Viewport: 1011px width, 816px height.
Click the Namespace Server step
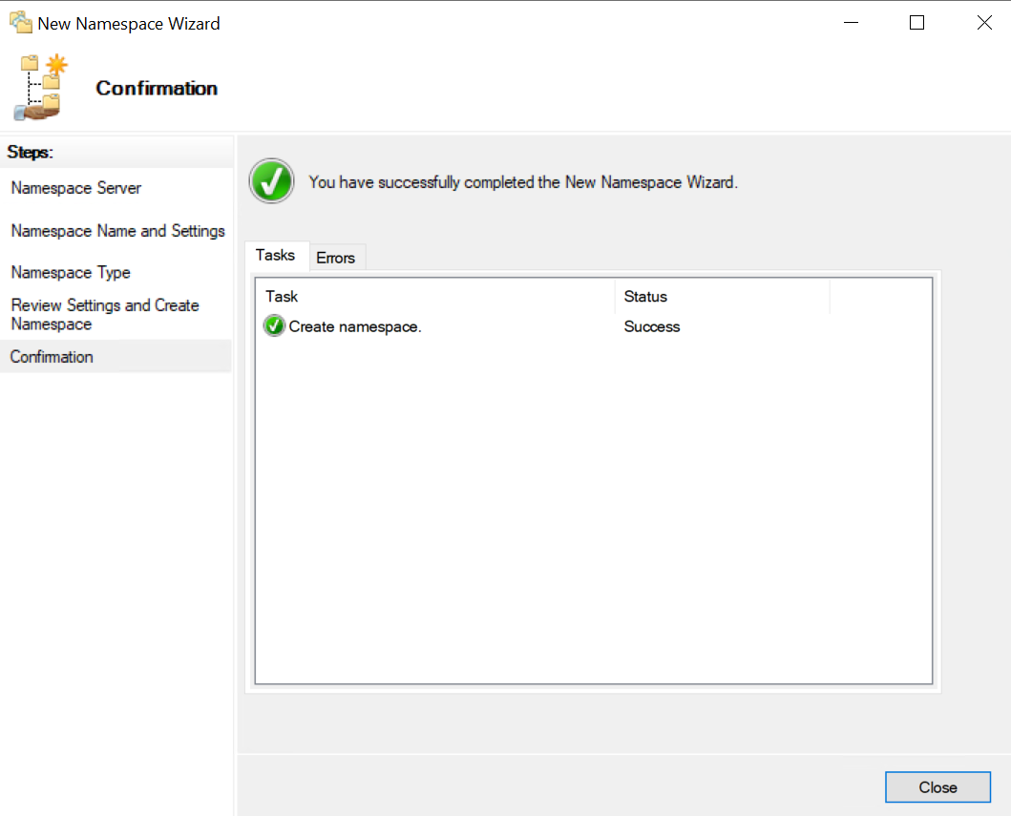point(76,188)
